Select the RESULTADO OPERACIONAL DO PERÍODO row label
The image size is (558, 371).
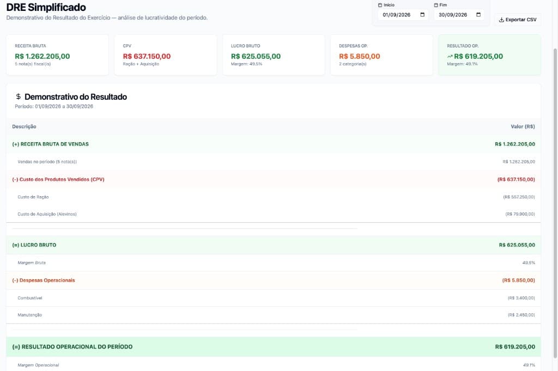point(72,346)
